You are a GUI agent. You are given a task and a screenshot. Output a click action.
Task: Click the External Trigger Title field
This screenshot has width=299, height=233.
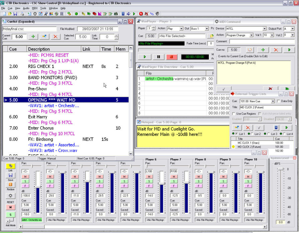pos(266,107)
